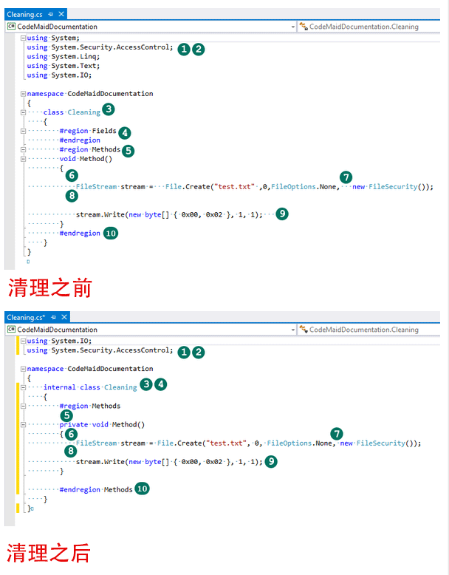Open CodeMaidDocumentation.Cleaning type dropdown in Cleaning.cs* editor

coord(369,330)
